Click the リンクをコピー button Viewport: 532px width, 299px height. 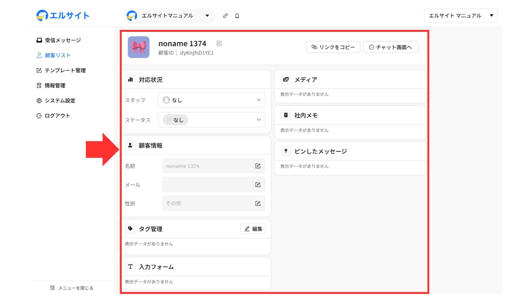[x=333, y=47]
